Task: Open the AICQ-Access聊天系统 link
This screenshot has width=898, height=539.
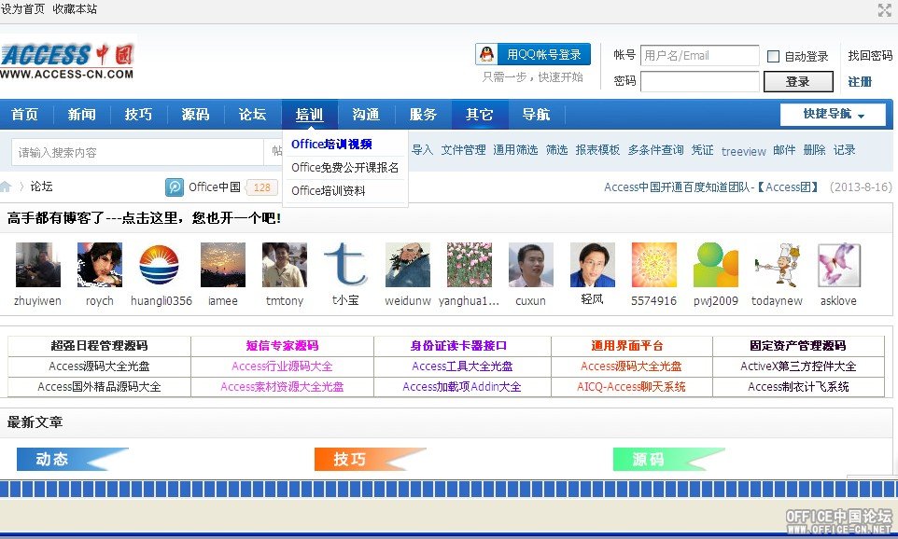Action: (632, 387)
